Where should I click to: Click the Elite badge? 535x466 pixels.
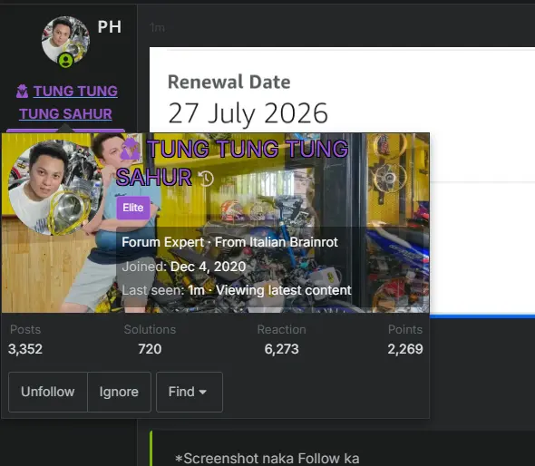(x=133, y=208)
